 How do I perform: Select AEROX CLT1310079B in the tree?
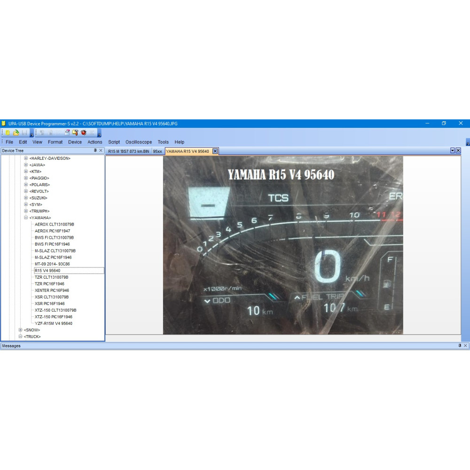click(x=54, y=224)
